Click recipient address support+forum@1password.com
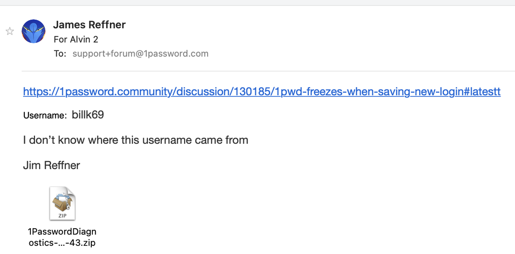Viewport: 515px width, 254px height. [140, 54]
